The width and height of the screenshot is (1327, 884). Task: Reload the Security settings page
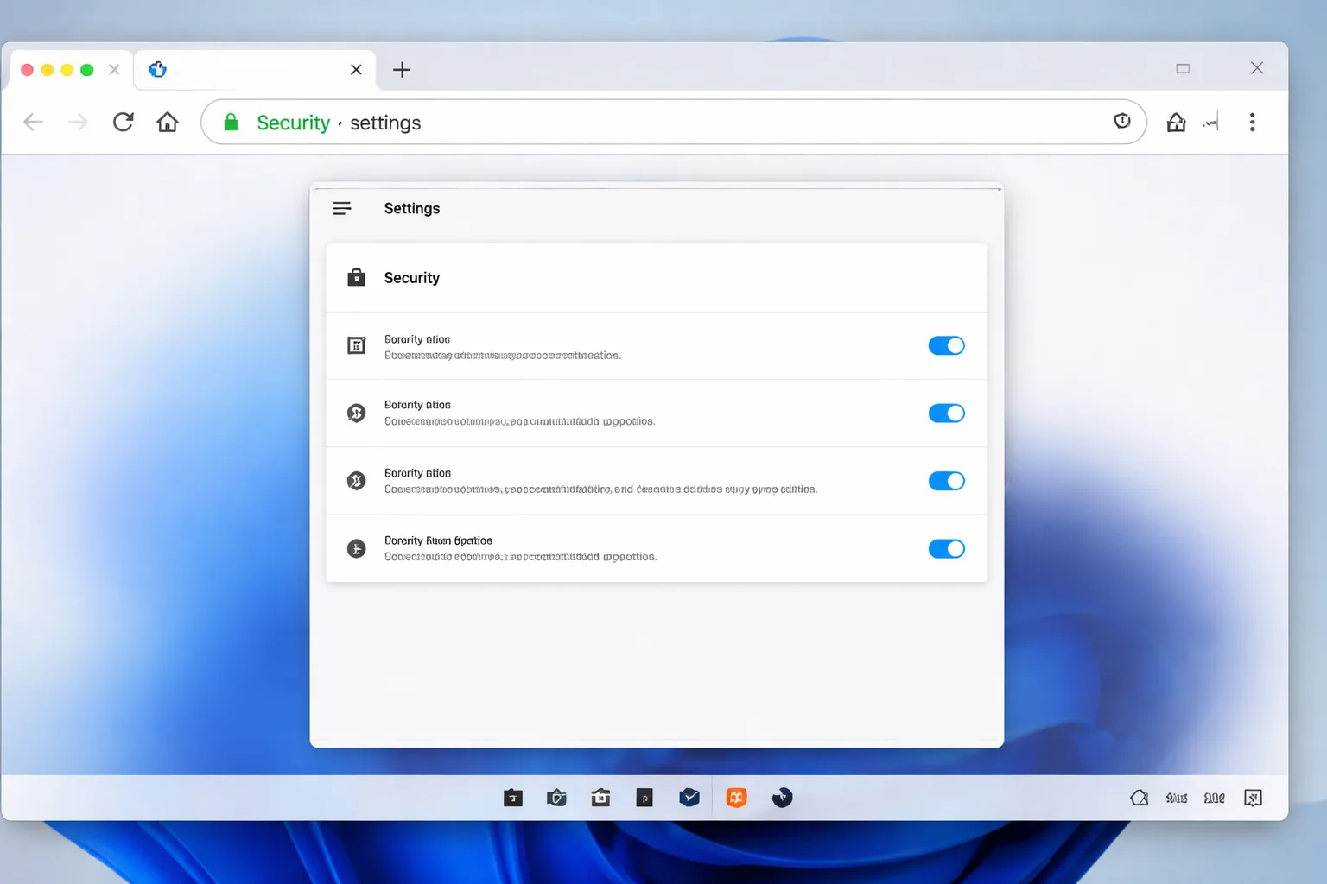pos(123,122)
